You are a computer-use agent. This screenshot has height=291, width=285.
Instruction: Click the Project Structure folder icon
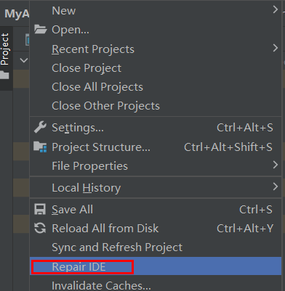(x=40, y=147)
